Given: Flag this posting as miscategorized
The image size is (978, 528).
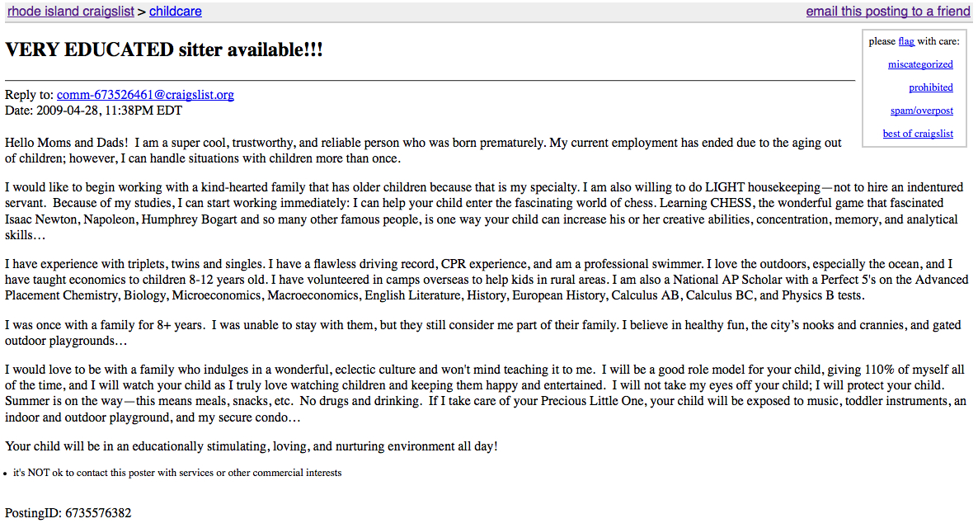Looking at the screenshot, I should [920, 64].
